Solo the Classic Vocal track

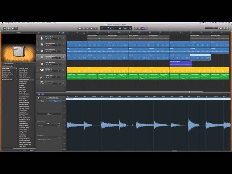(x=49, y=39)
